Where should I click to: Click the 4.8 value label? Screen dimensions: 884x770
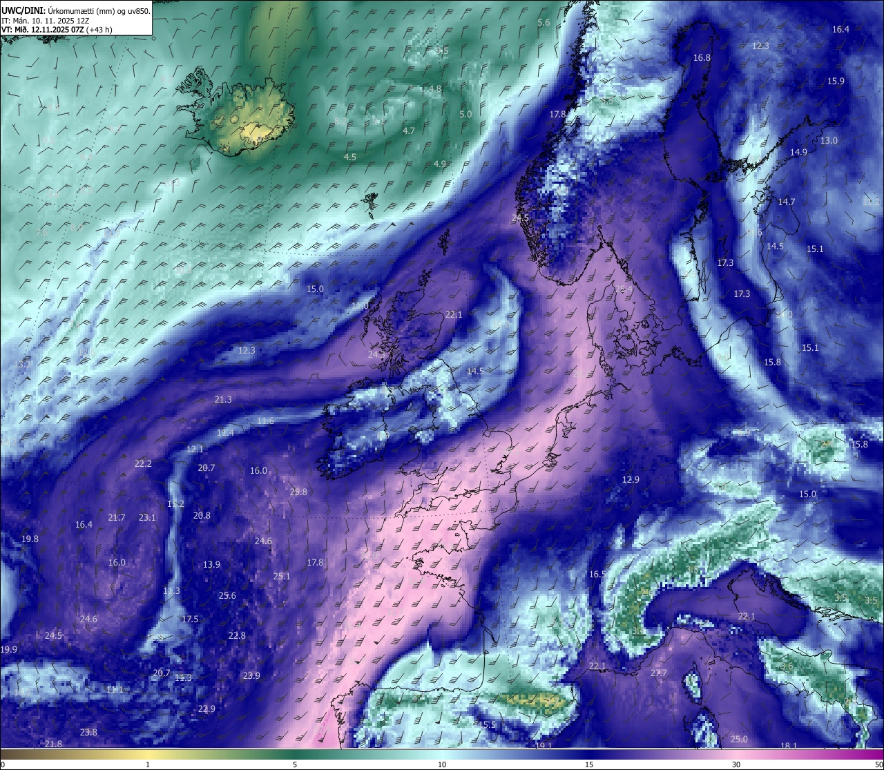[434, 89]
